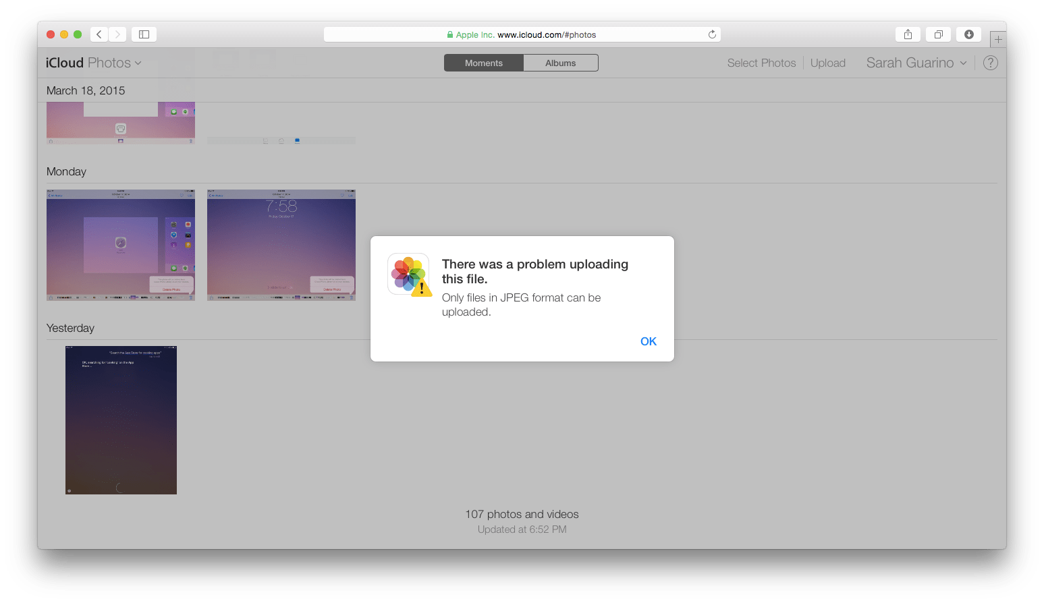1044x603 pixels.
Task: Click the back navigation arrow
Action: [99, 34]
